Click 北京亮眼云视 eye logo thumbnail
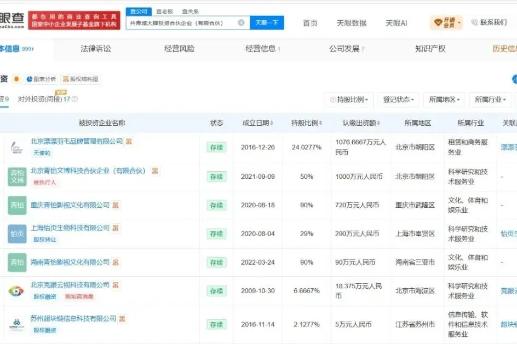Screen dimensions: 517x344 pyautogui.click(x=16, y=291)
